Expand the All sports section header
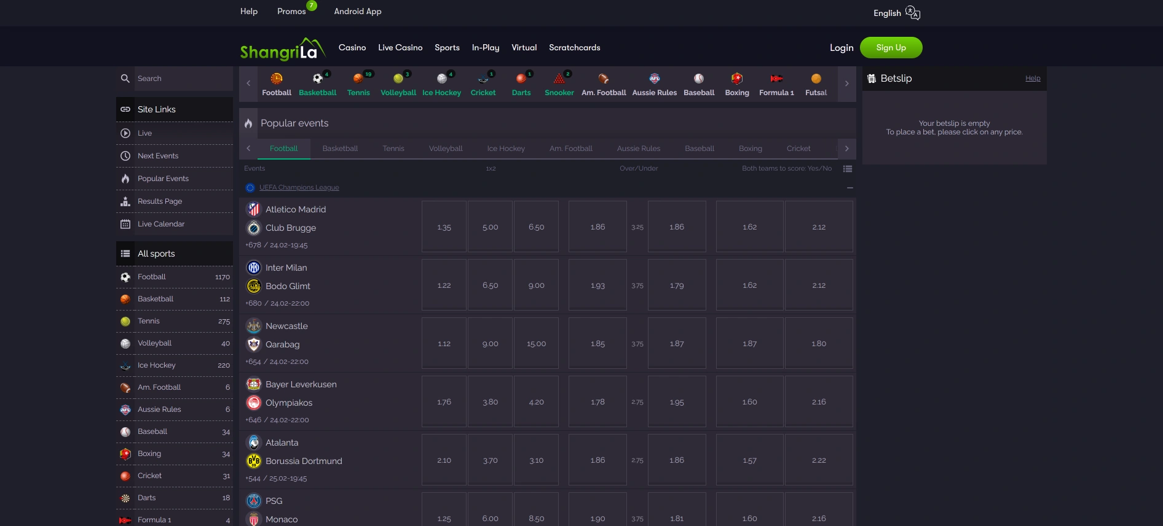The image size is (1163, 526). click(175, 253)
